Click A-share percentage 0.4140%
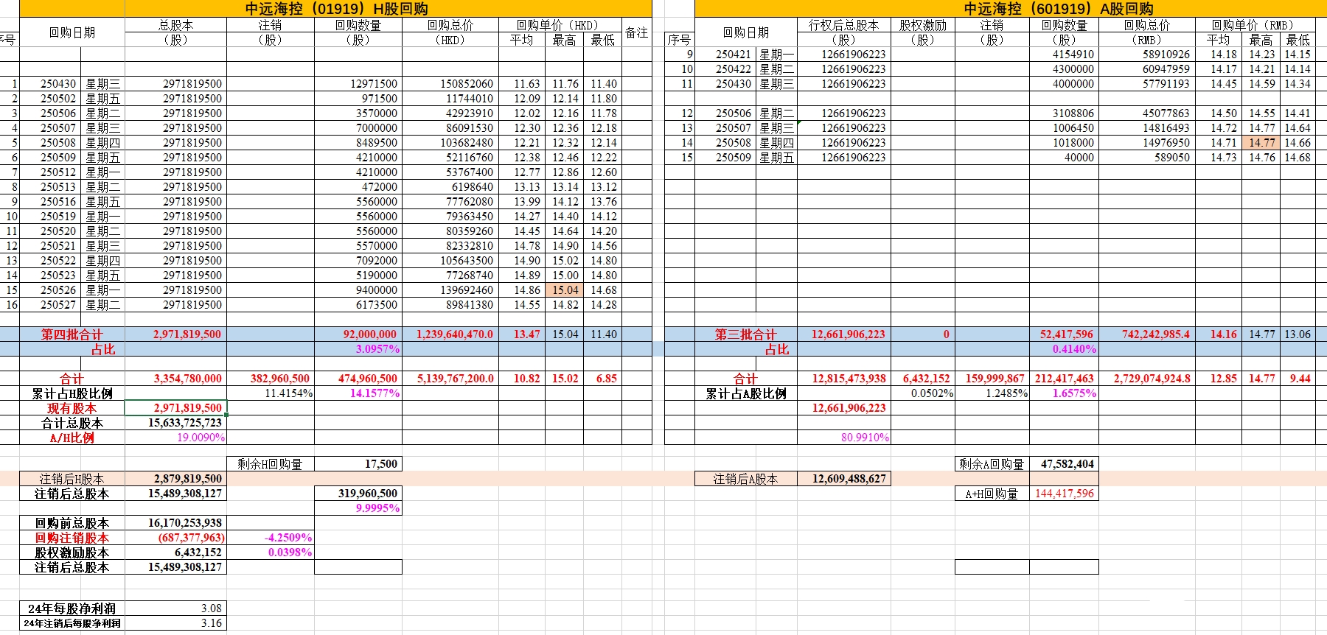The height and width of the screenshot is (635, 1327). tap(1064, 349)
